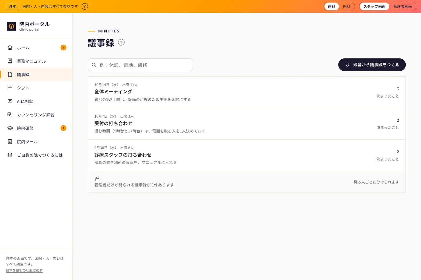Click the シフト calendar icon
This screenshot has height=280, width=421.
pyautogui.click(x=10, y=88)
